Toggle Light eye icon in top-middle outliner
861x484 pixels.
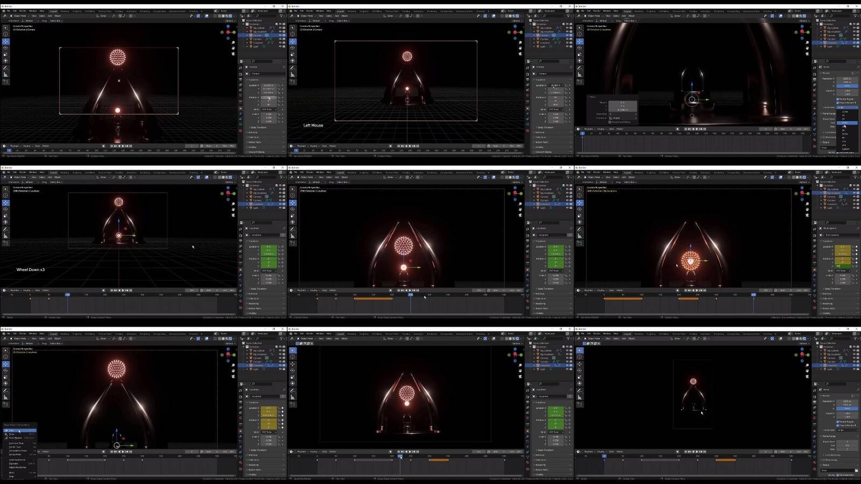[x=567, y=47]
